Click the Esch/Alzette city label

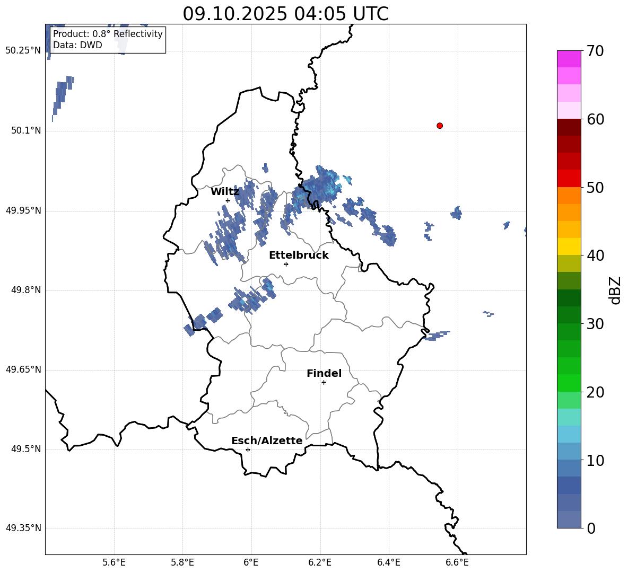[267, 441]
